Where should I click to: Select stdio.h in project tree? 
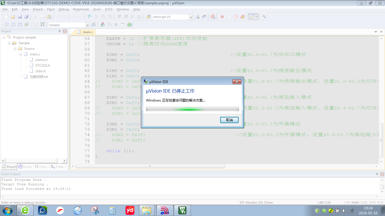(41, 71)
